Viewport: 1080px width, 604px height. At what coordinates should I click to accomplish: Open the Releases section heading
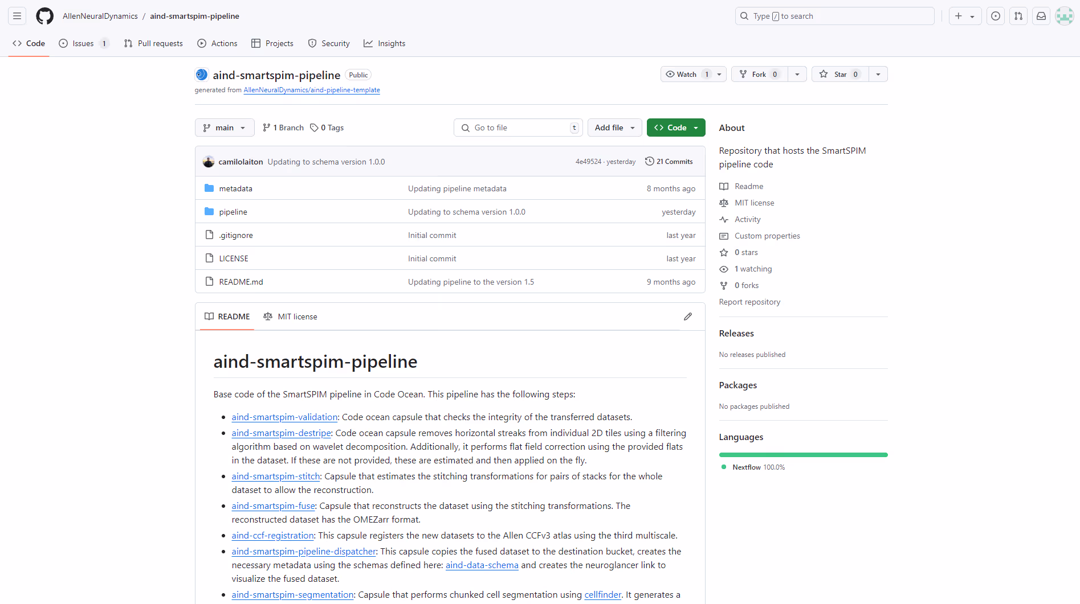736,334
